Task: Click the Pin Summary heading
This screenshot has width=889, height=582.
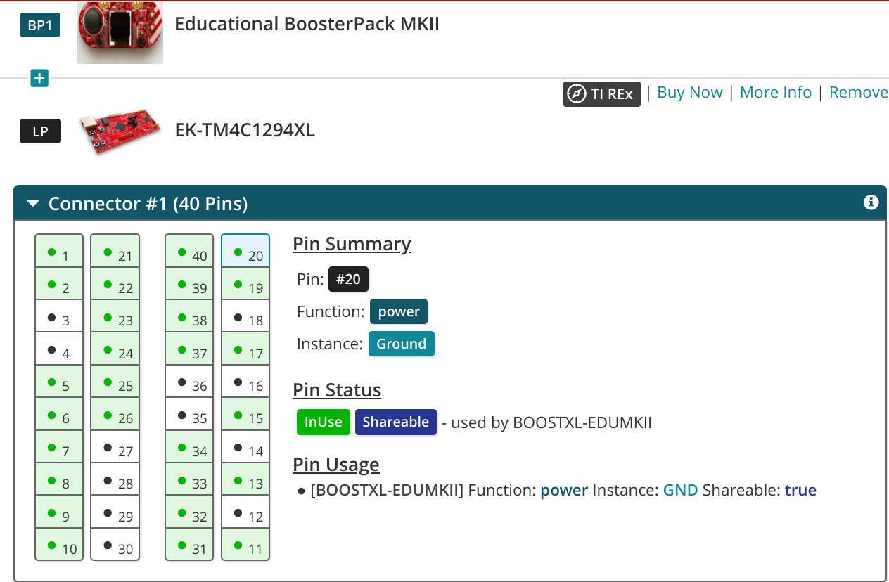Action: pyautogui.click(x=352, y=244)
